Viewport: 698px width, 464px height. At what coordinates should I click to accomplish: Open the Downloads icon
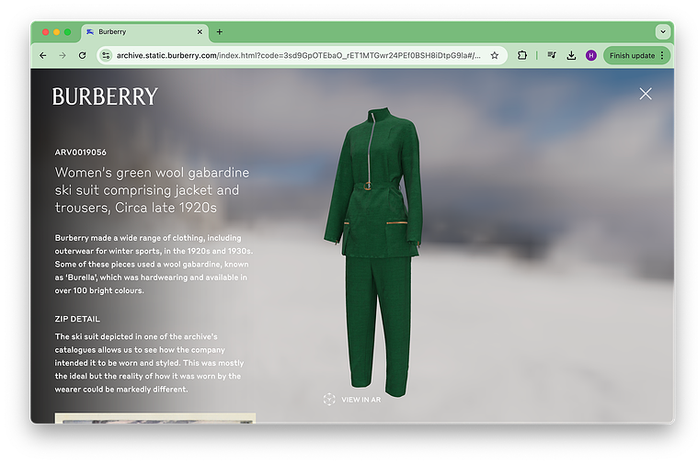(572, 56)
